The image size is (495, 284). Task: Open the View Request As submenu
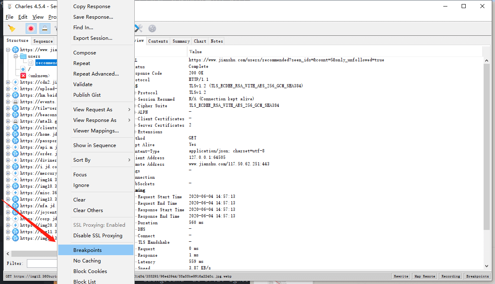coord(96,110)
